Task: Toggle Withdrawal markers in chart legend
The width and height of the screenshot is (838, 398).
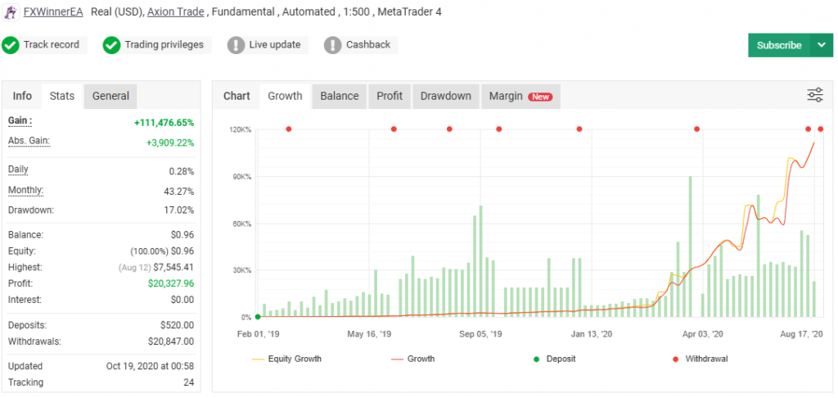Action: tap(705, 359)
